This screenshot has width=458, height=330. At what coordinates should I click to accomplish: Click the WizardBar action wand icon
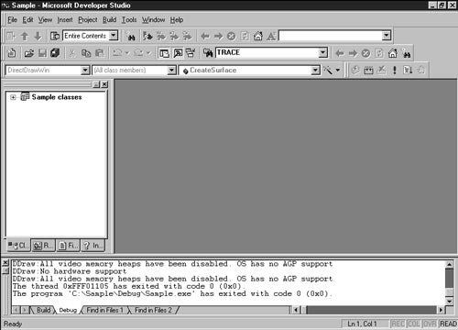(x=328, y=71)
